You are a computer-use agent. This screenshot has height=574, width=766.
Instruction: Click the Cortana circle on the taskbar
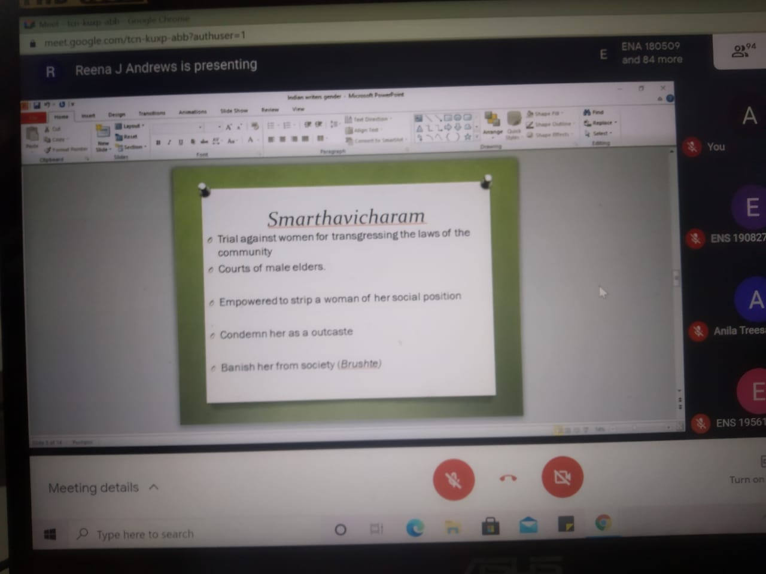pyautogui.click(x=340, y=529)
